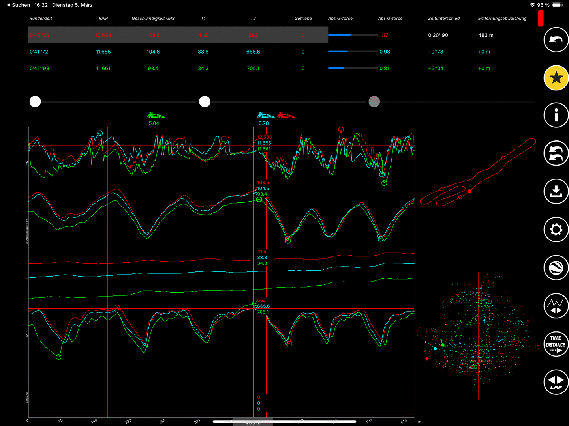Click the middle white slider handle

click(x=205, y=102)
